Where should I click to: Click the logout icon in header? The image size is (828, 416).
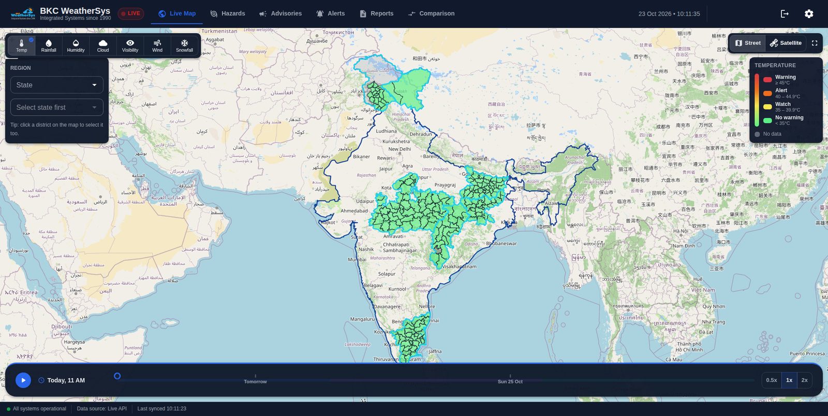(785, 14)
